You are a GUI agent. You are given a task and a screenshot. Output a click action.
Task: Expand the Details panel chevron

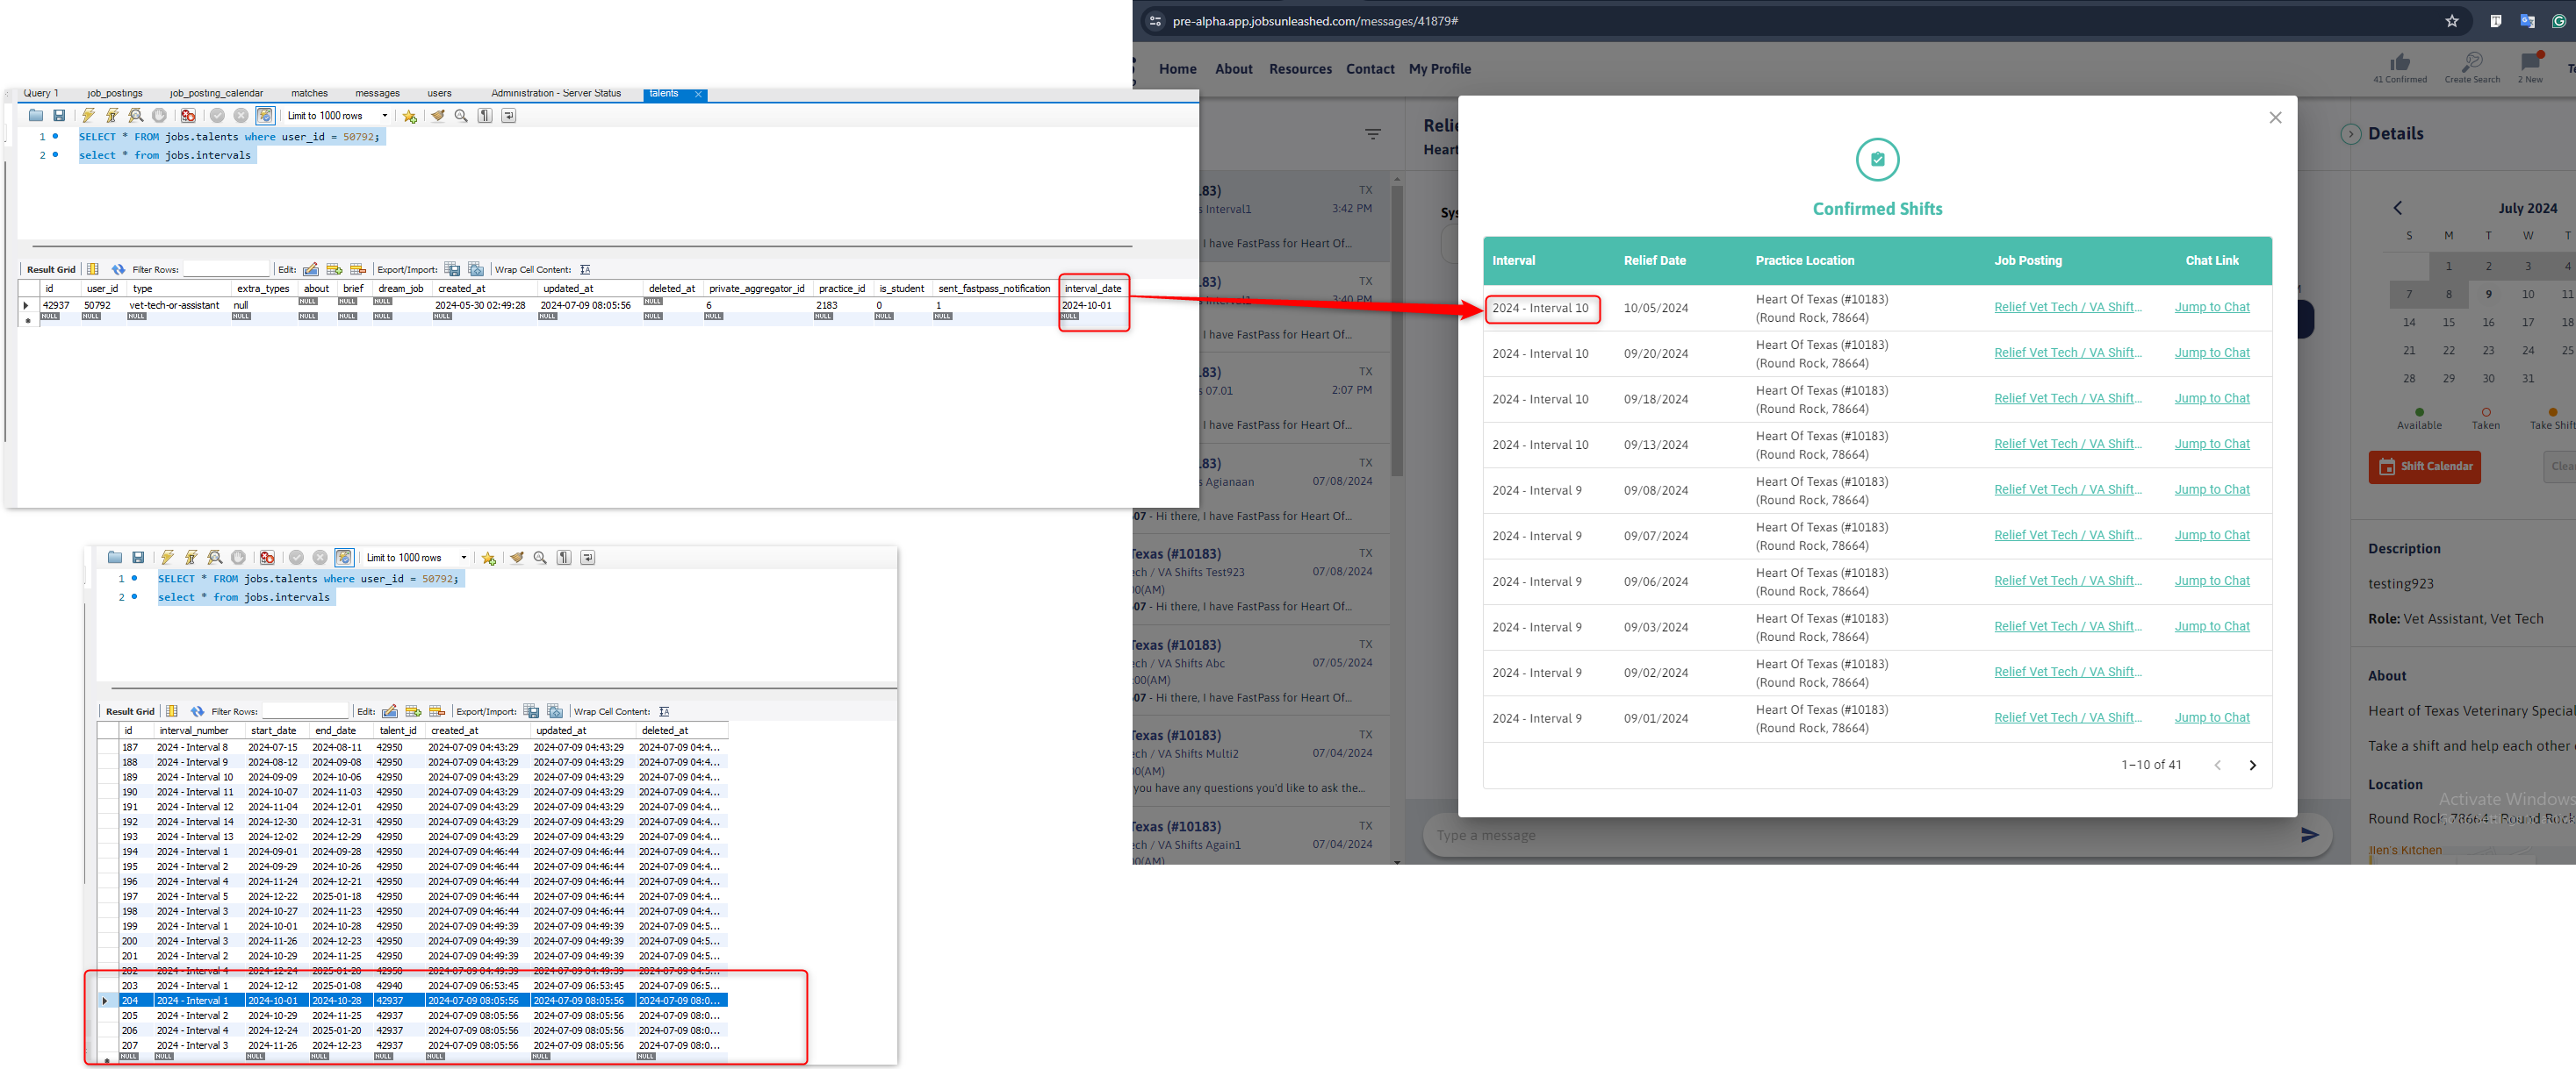pyautogui.click(x=2350, y=134)
